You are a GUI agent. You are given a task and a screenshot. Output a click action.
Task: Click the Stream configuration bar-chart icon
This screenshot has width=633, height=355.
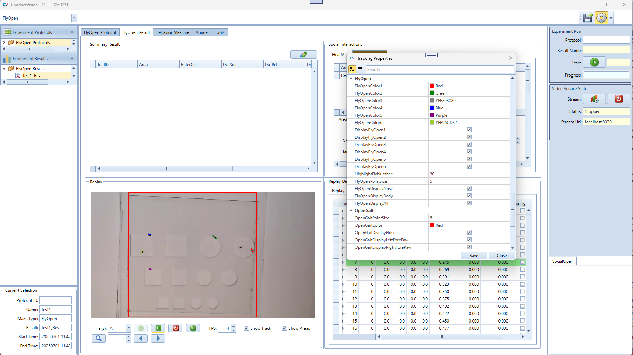tap(594, 99)
